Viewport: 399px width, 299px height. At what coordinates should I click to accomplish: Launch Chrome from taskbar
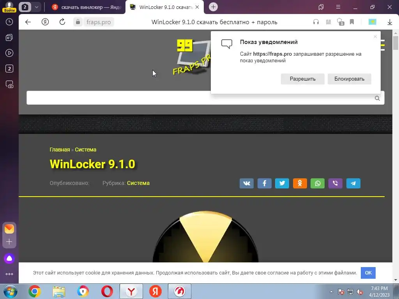35,291
